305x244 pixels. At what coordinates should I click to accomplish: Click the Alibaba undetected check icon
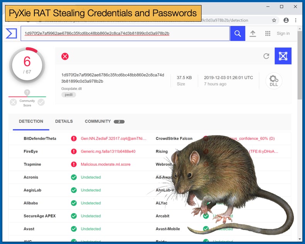click(74, 203)
